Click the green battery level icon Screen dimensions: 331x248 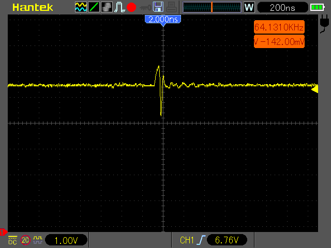point(317,8)
